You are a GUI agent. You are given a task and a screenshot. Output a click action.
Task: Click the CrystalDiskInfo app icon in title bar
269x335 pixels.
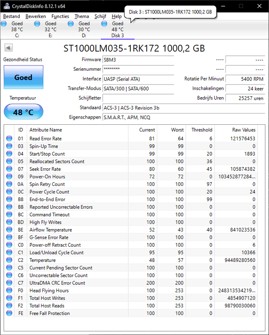[5, 6]
